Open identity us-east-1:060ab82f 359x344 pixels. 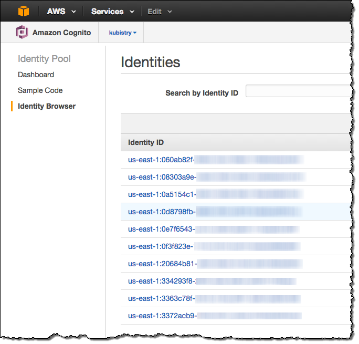[162, 160]
